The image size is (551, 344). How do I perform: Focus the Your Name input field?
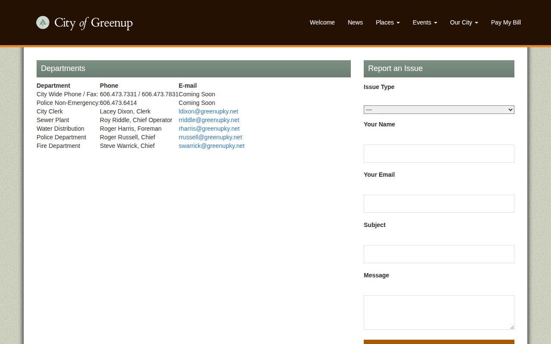(x=439, y=154)
